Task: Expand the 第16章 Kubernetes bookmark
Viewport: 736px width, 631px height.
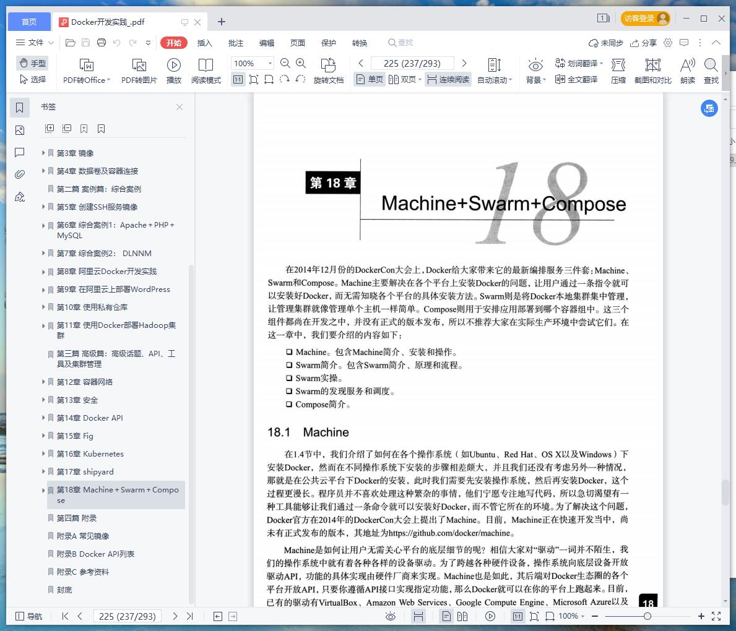Action: click(x=43, y=453)
